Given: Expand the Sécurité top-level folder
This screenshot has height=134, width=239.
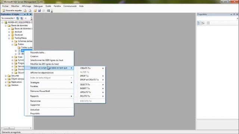Looking at the screenshot, I should (6, 76).
